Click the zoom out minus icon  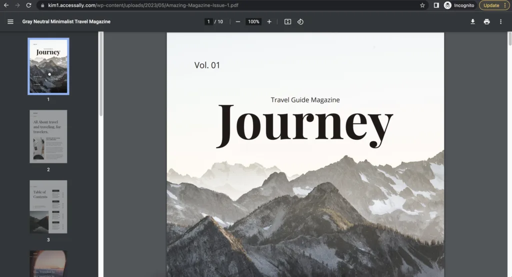[x=238, y=22]
